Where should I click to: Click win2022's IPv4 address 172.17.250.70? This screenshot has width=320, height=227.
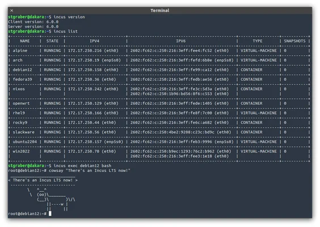pyautogui.click(x=83, y=152)
